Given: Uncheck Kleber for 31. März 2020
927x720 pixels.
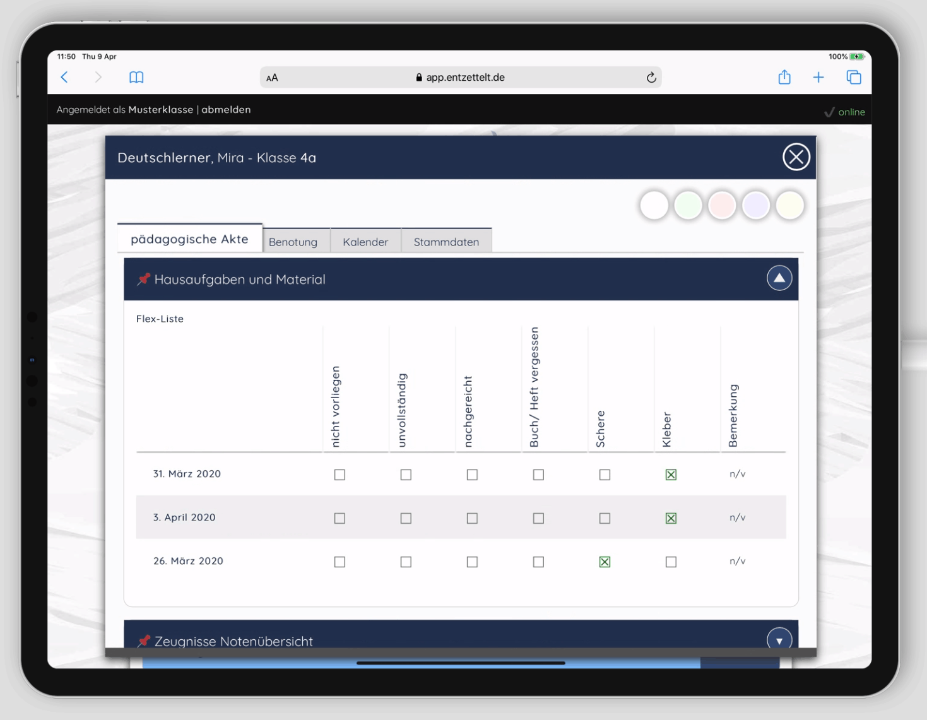Looking at the screenshot, I should coord(671,475).
